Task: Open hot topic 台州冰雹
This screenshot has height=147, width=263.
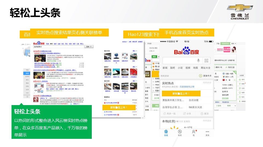Action: (194, 100)
